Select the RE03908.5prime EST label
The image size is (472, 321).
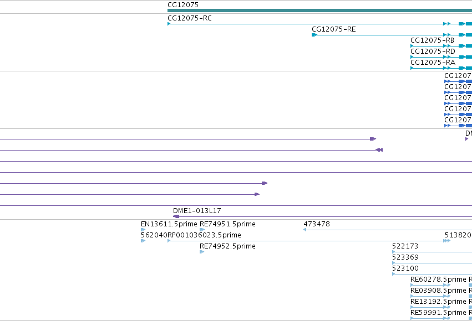[438, 291]
